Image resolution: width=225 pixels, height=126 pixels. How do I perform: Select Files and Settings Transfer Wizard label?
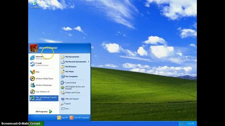(46, 98)
